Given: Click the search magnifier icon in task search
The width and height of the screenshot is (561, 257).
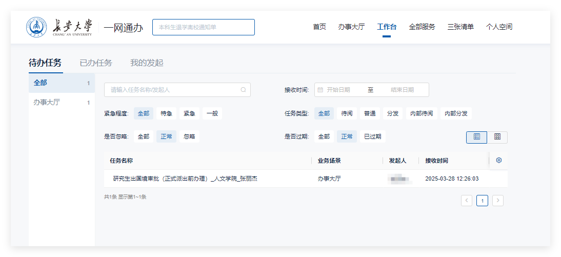Looking at the screenshot, I should (x=243, y=90).
